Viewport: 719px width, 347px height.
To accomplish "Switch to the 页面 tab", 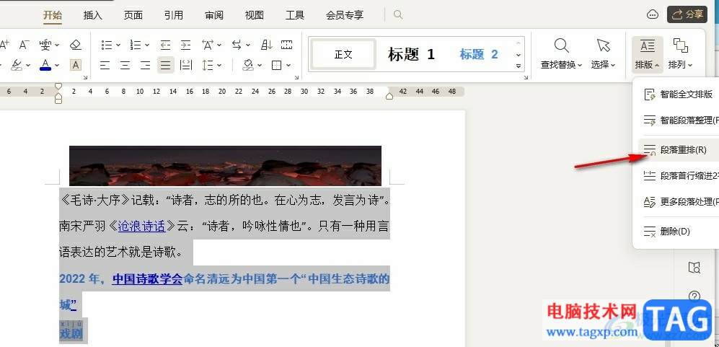I will pos(133,15).
